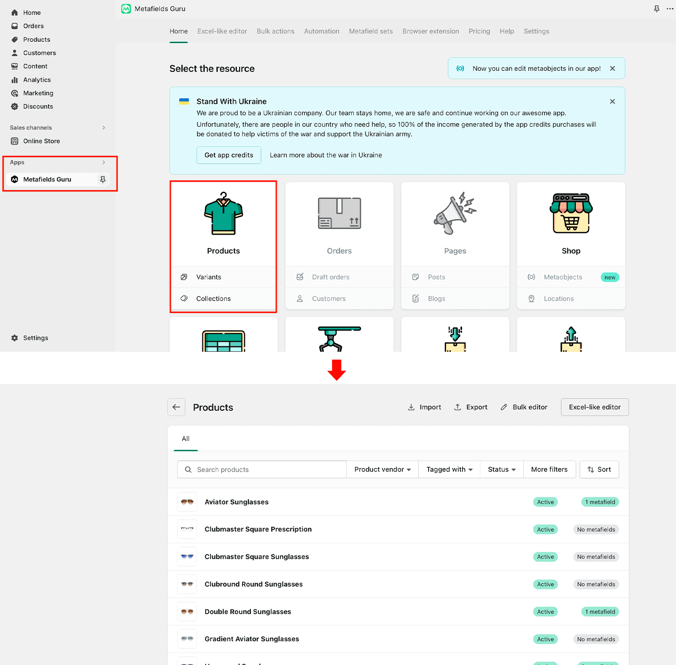Close the Stand With Ukraine banner
The width and height of the screenshot is (676, 665).
pyautogui.click(x=612, y=102)
